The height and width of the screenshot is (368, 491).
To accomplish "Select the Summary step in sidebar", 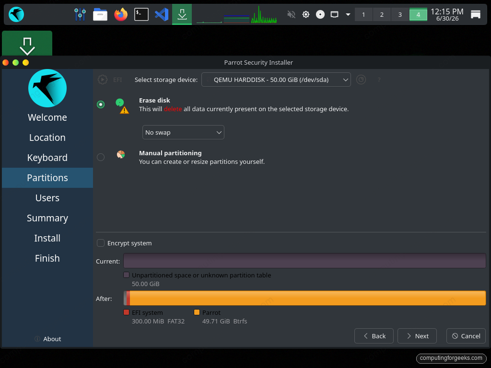I will 47,218.
